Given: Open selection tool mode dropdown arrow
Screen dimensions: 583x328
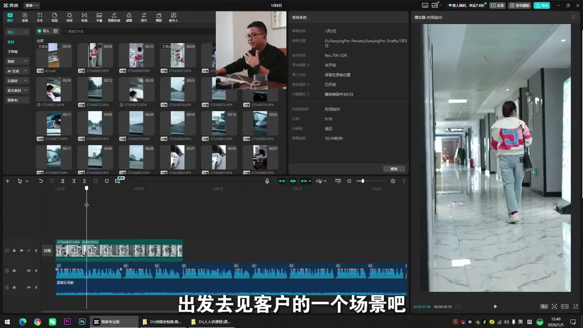Looking at the screenshot, I should [x=27, y=181].
